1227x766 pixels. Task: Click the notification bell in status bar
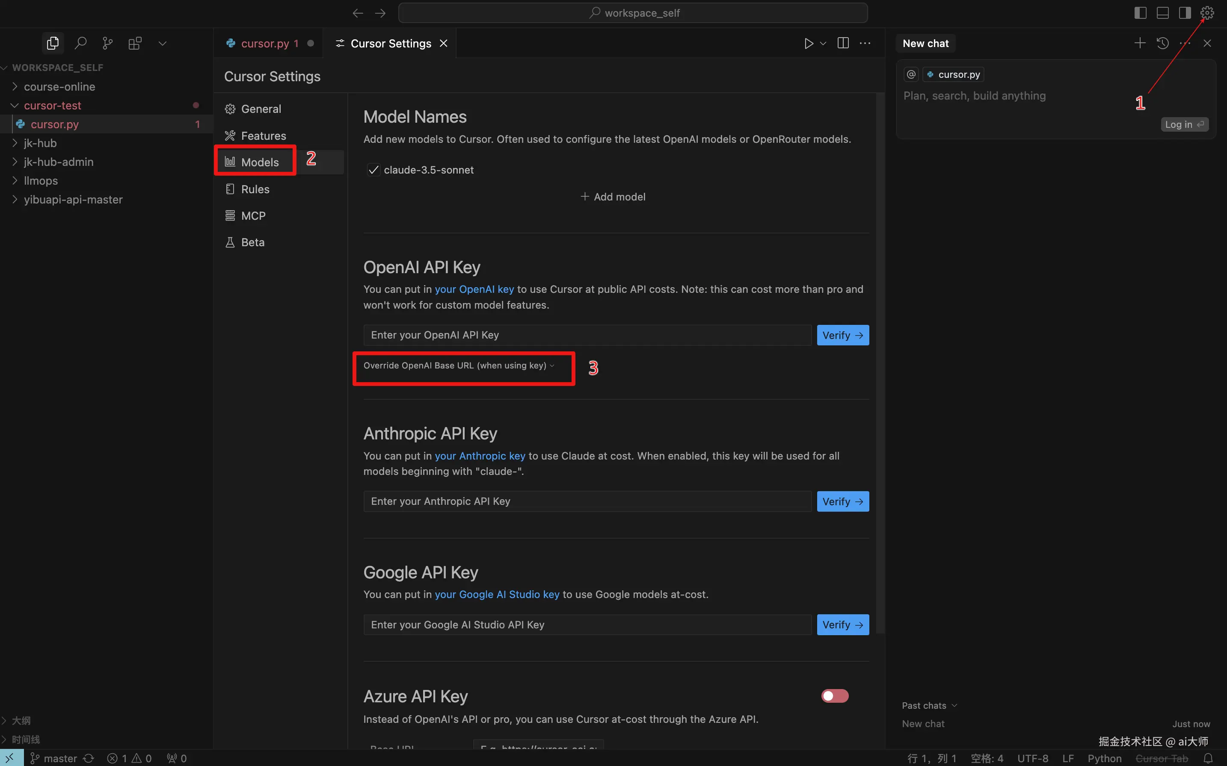point(1208,758)
